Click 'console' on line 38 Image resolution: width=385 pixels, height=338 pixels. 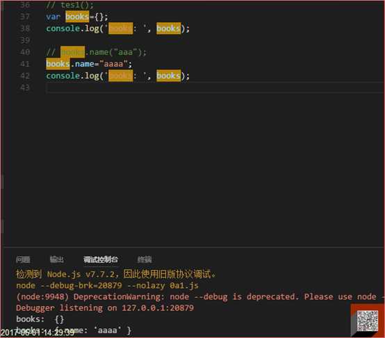63,28
